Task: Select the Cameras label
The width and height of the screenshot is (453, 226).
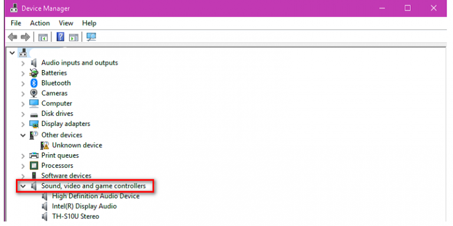Action: pyautogui.click(x=54, y=93)
